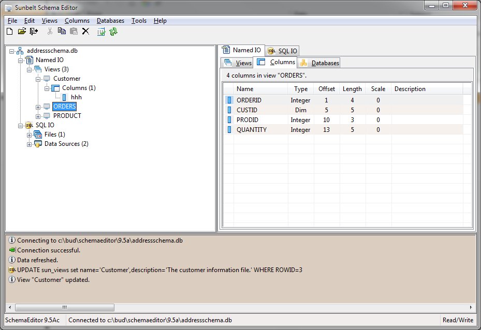
Task: Expand the ORDERS view node
Action: [x=38, y=107]
